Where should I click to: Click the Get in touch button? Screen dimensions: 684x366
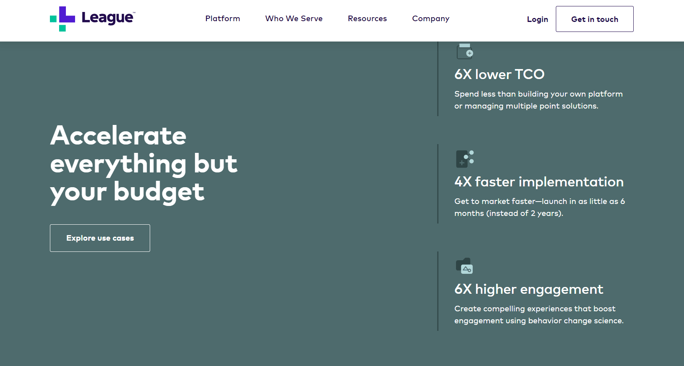[595, 19]
